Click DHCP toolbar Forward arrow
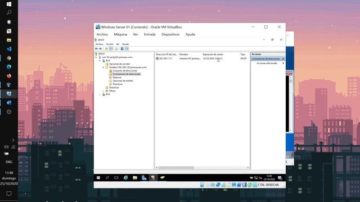This screenshot has width=360, height=202. point(100,49)
